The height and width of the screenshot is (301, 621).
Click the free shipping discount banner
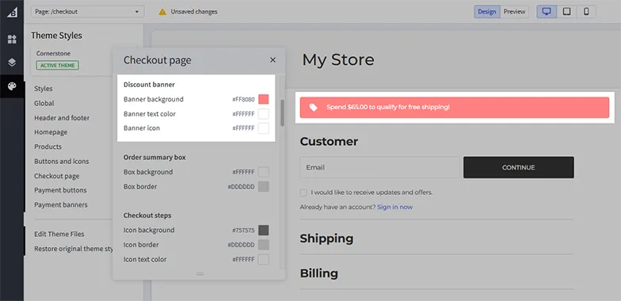pyautogui.click(x=455, y=108)
